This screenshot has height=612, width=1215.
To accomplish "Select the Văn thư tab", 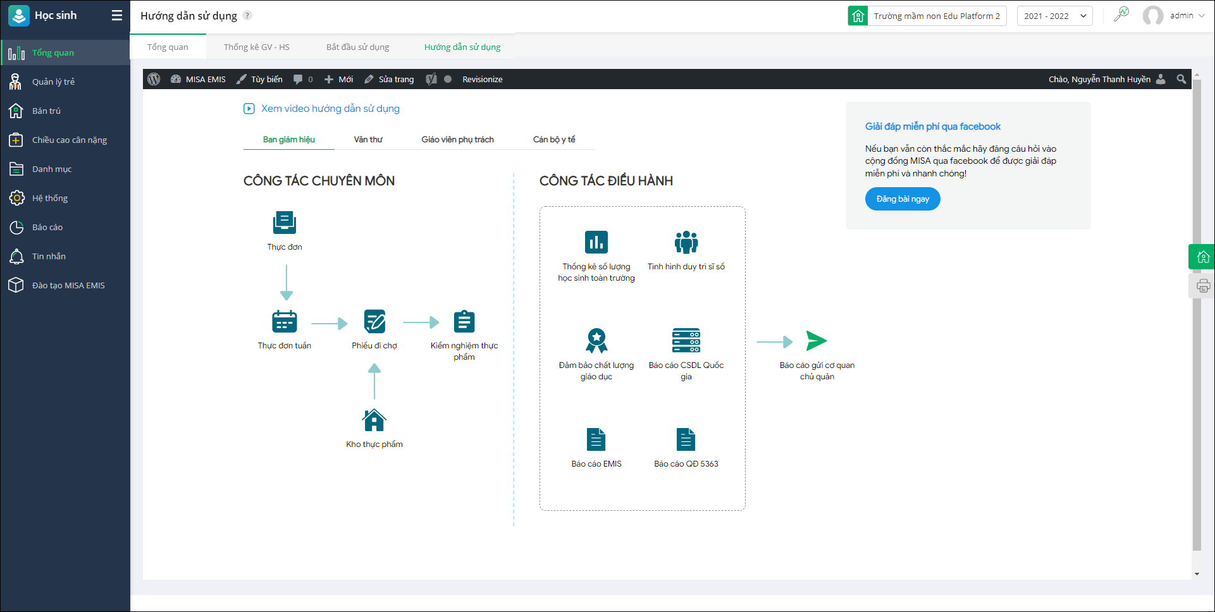I will point(368,140).
